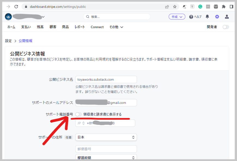The width and height of the screenshot is (237, 161).
Task: Click the 任意 optional badge
Action: pos(69,137)
